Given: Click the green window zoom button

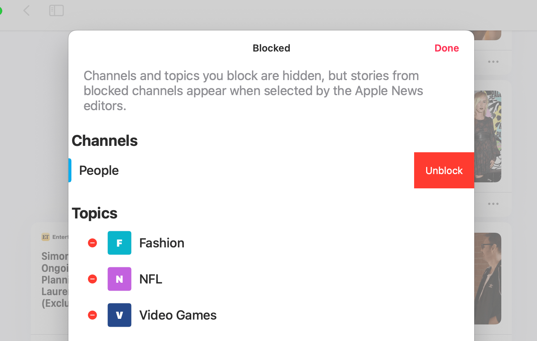Looking at the screenshot, I should coord(0,11).
